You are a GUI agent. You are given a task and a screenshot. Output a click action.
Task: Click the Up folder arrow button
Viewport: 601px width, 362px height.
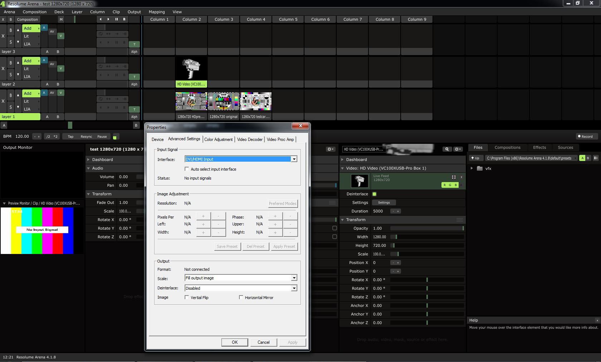[x=475, y=158]
